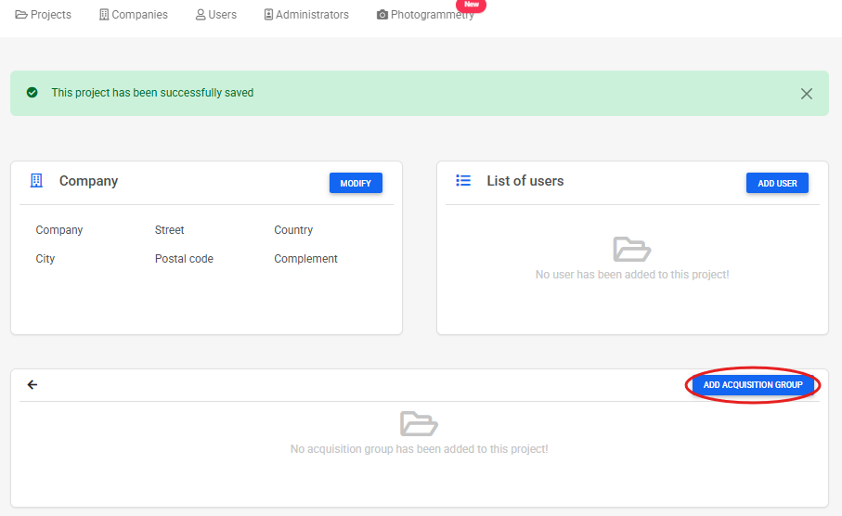Click the person icon beside Users
Screen dimensions: 842x516
[201, 15]
